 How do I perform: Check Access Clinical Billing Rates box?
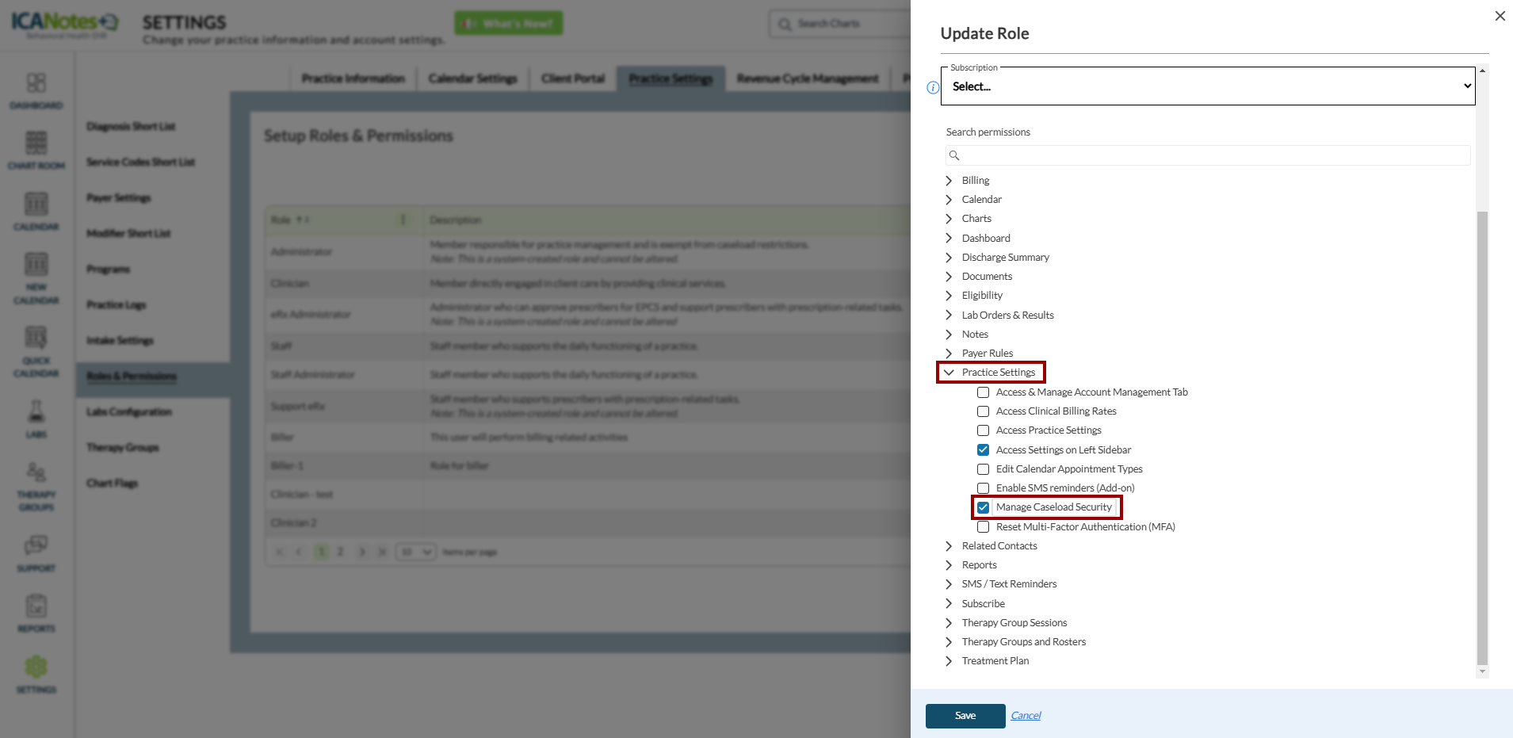[983, 411]
